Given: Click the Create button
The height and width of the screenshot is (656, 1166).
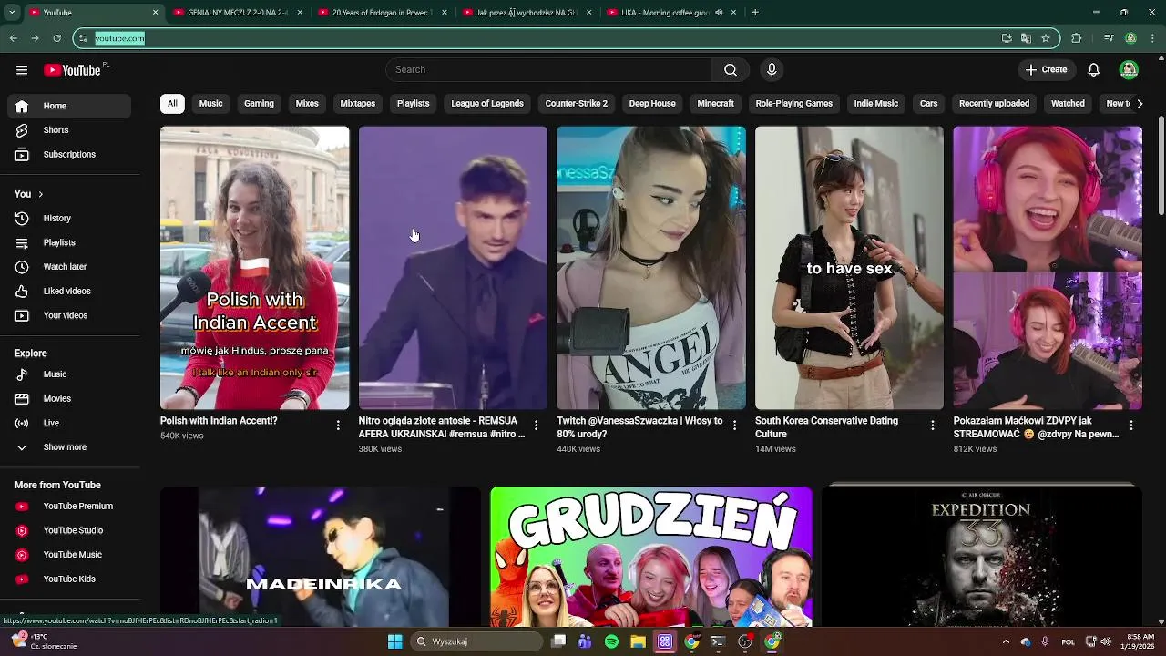Looking at the screenshot, I should pos(1046,70).
